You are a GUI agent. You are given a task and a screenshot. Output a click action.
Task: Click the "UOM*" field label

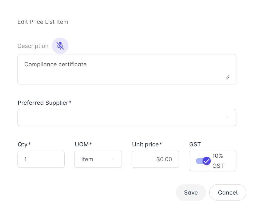(x=83, y=144)
